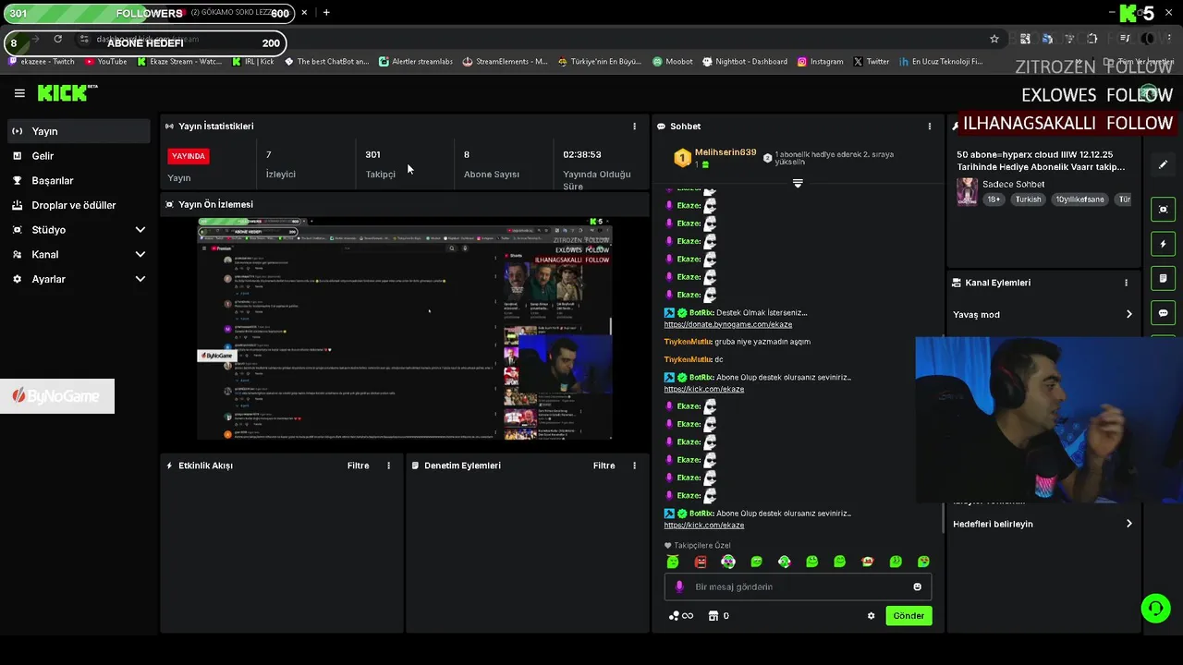
Task: Click the YAYINDA live badge
Action: pyautogui.click(x=189, y=156)
